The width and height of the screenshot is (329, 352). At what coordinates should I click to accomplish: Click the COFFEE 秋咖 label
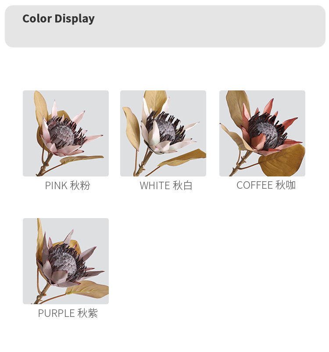[x=266, y=185]
